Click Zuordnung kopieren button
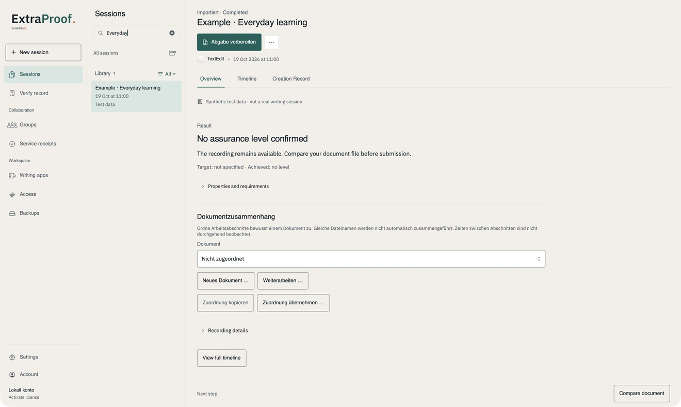This screenshot has width=681, height=407. [x=225, y=303]
